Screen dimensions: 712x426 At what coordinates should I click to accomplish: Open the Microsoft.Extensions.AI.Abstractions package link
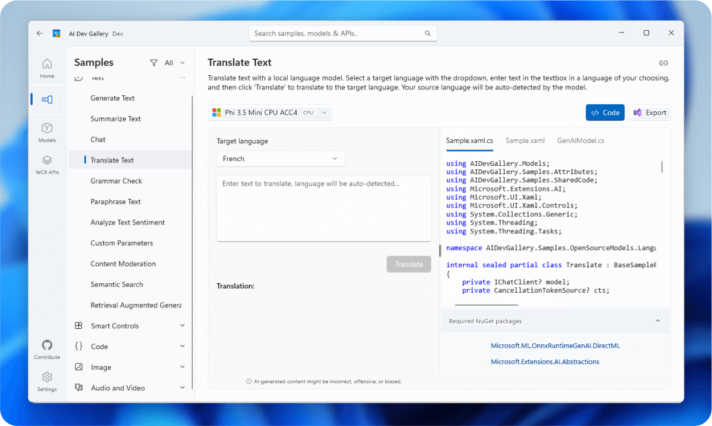pyautogui.click(x=545, y=361)
